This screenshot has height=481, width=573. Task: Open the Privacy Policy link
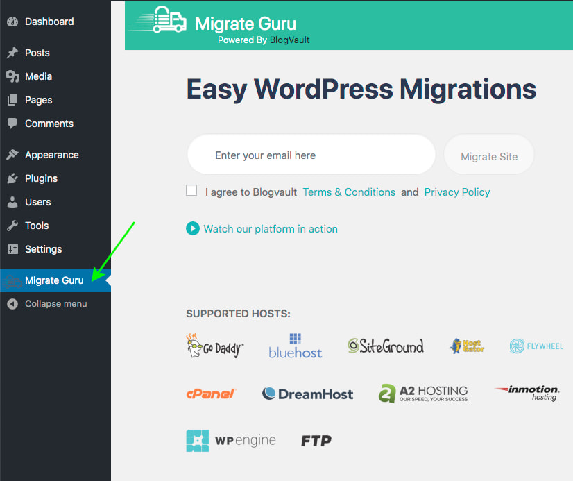click(457, 192)
